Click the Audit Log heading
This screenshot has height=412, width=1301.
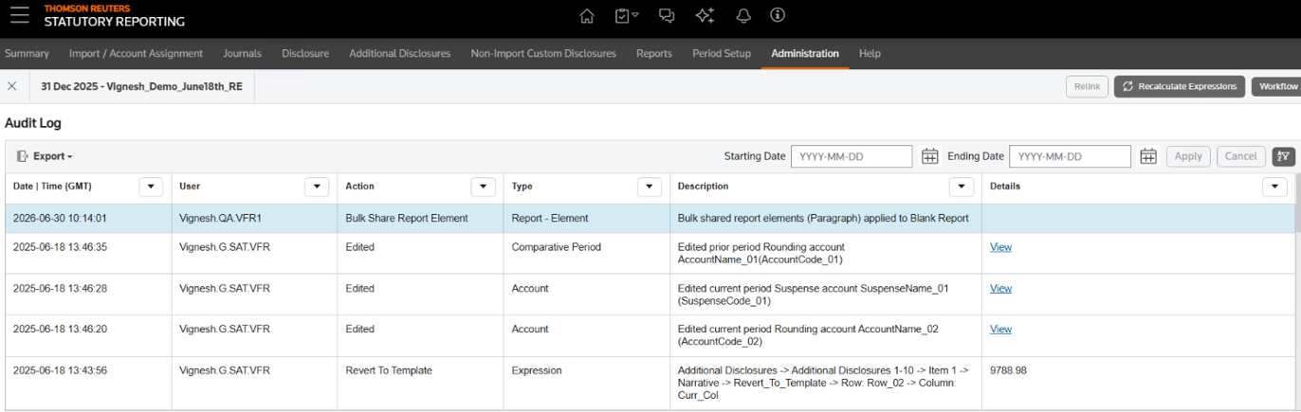coord(33,123)
